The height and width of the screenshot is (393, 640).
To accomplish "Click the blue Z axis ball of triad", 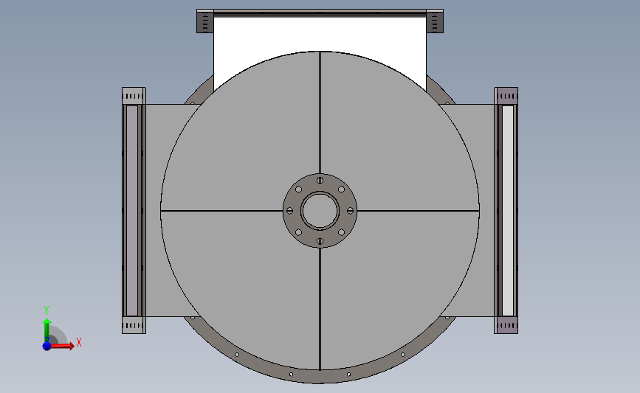I will (x=47, y=346).
